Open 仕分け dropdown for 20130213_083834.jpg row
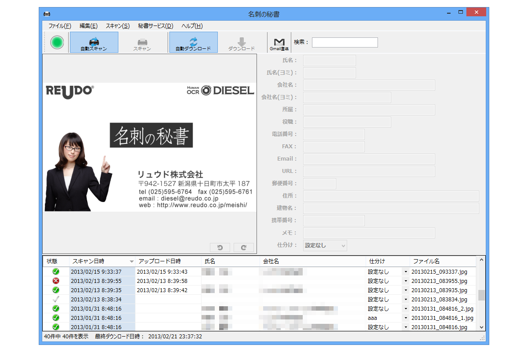This screenshot has width=528, height=352. click(406, 299)
